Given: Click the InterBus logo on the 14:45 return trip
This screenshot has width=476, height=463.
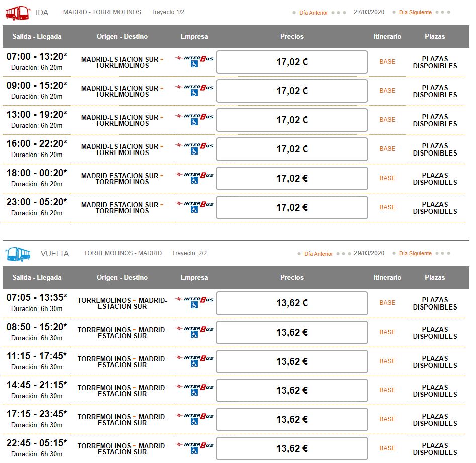Looking at the screenshot, I should (x=195, y=387).
